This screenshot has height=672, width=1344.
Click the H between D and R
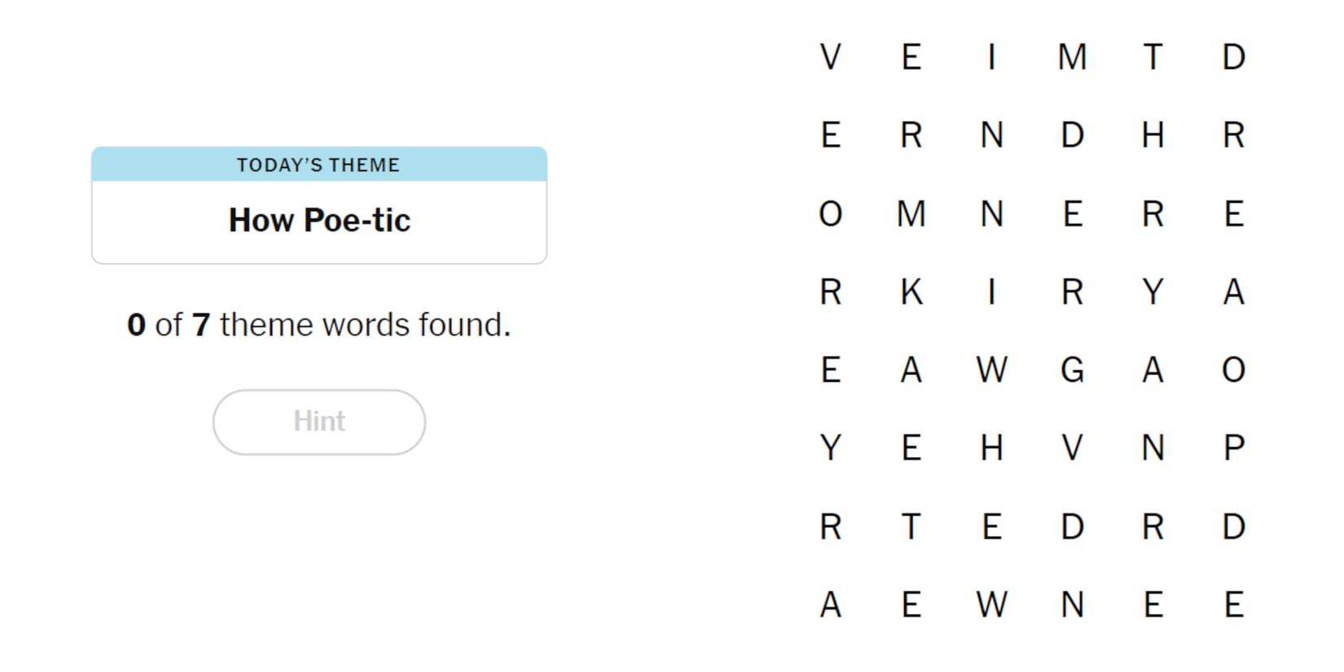[x=1153, y=135]
